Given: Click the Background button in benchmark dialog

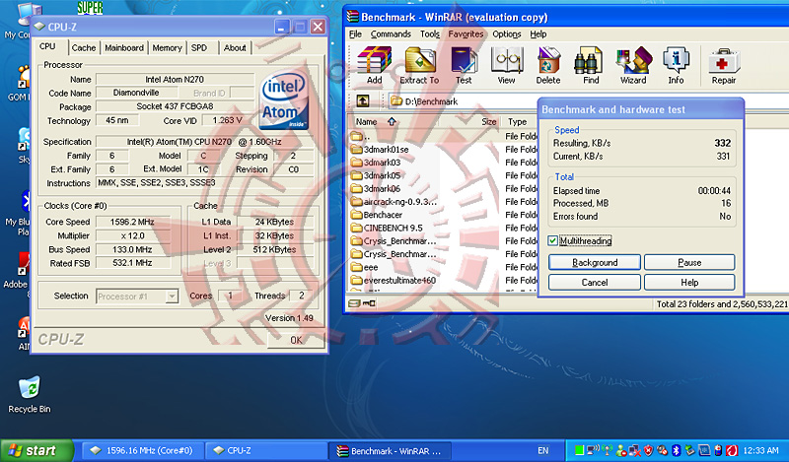Looking at the screenshot, I should (595, 262).
